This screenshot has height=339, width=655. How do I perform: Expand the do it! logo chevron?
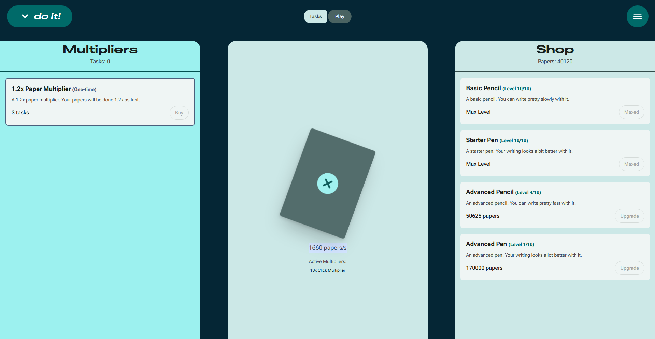(25, 16)
